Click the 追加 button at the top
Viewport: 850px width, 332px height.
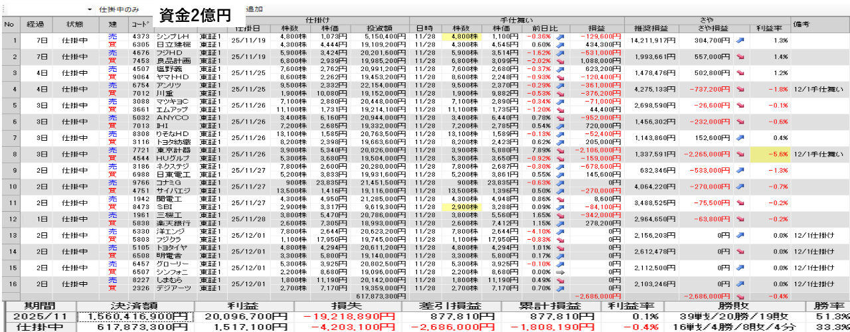point(254,10)
